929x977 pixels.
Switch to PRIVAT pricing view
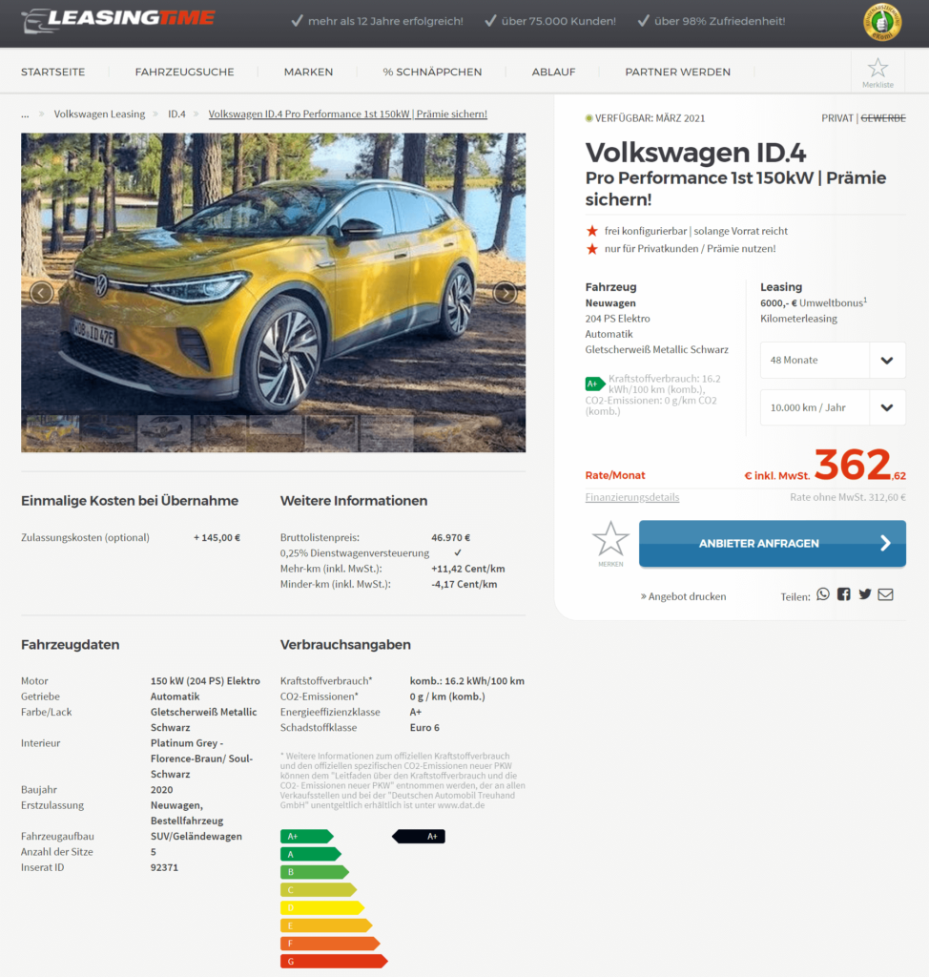pos(837,118)
